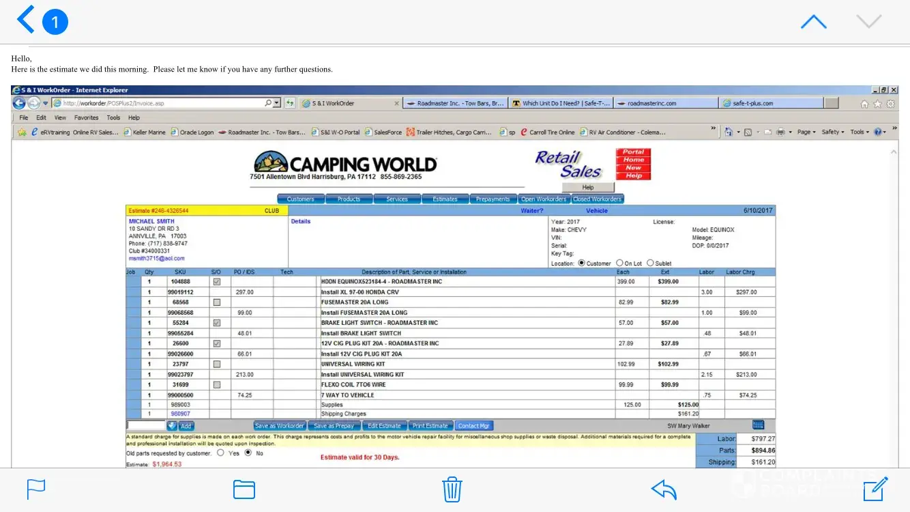Viewport: 910px width, 512px height.
Task: Choose Yes for old parts requested
Action: [x=220, y=453]
